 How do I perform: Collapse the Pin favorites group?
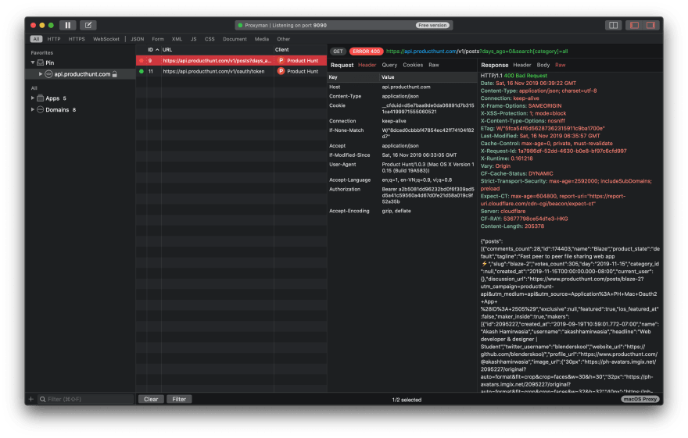point(33,62)
